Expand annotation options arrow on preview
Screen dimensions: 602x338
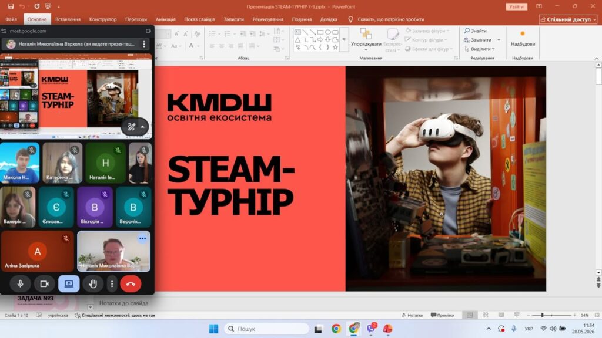[x=142, y=127]
